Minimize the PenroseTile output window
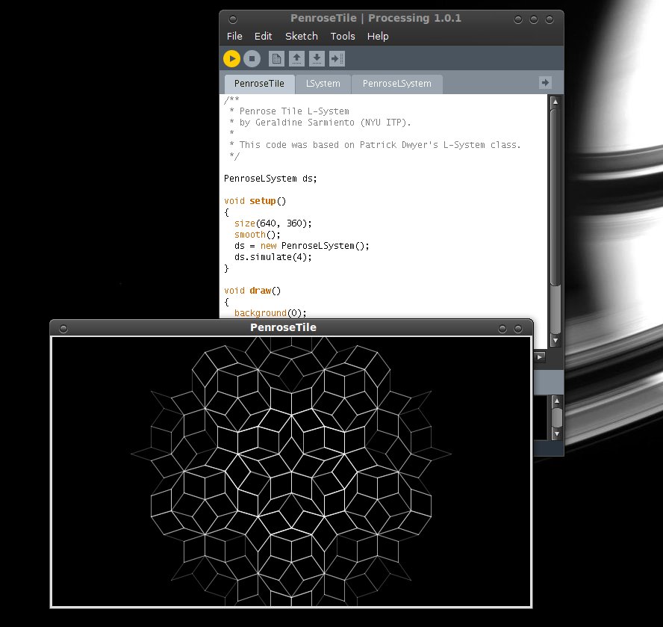Screen dimensions: 663x627 click(x=502, y=329)
